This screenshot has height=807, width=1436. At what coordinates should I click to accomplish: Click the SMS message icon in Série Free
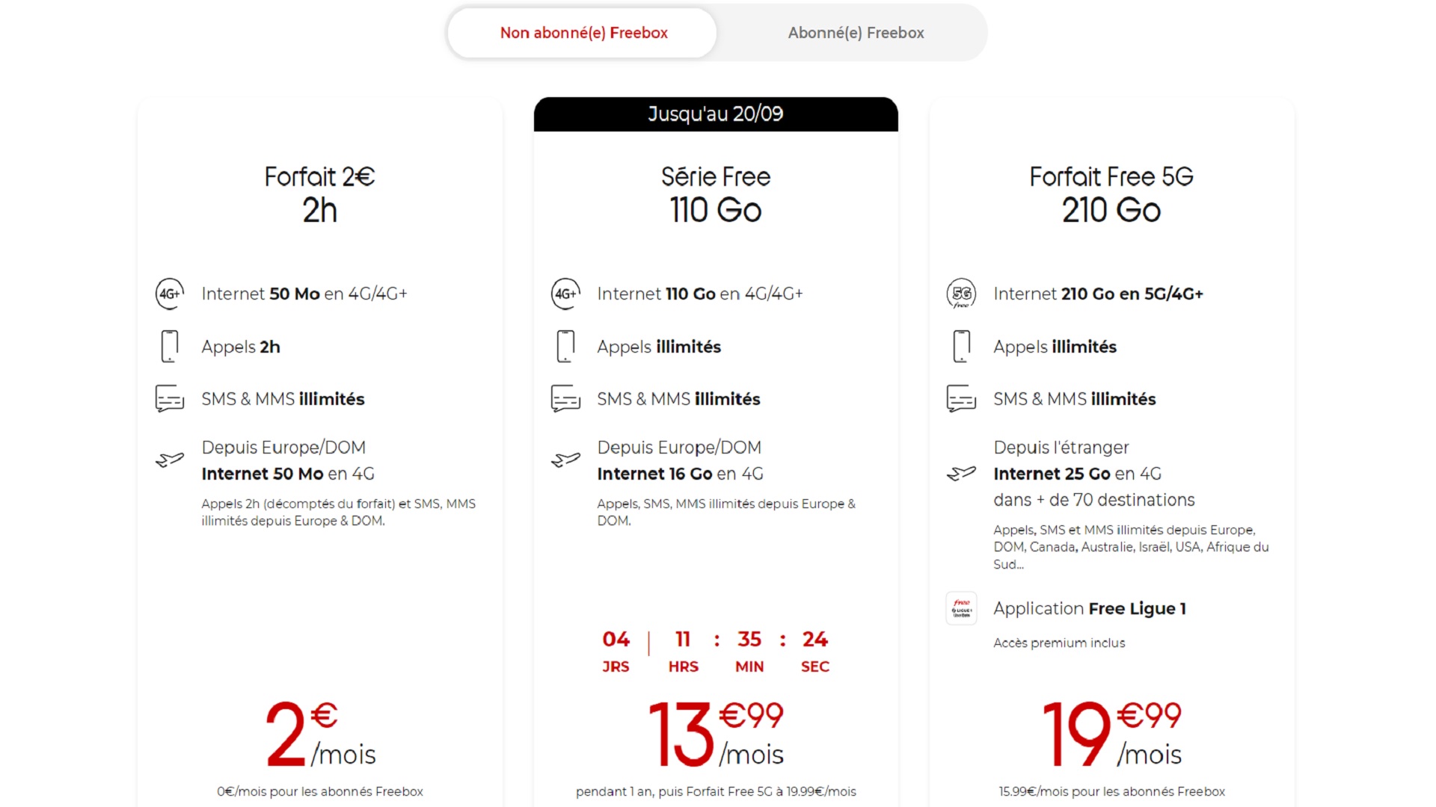pos(565,398)
